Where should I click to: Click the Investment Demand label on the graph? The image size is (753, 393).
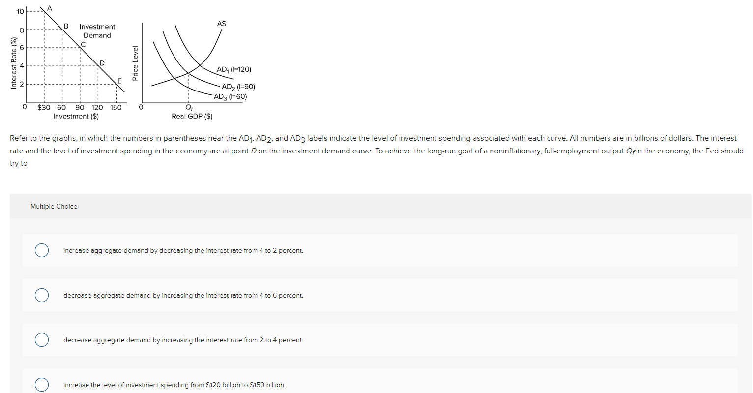(x=96, y=31)
